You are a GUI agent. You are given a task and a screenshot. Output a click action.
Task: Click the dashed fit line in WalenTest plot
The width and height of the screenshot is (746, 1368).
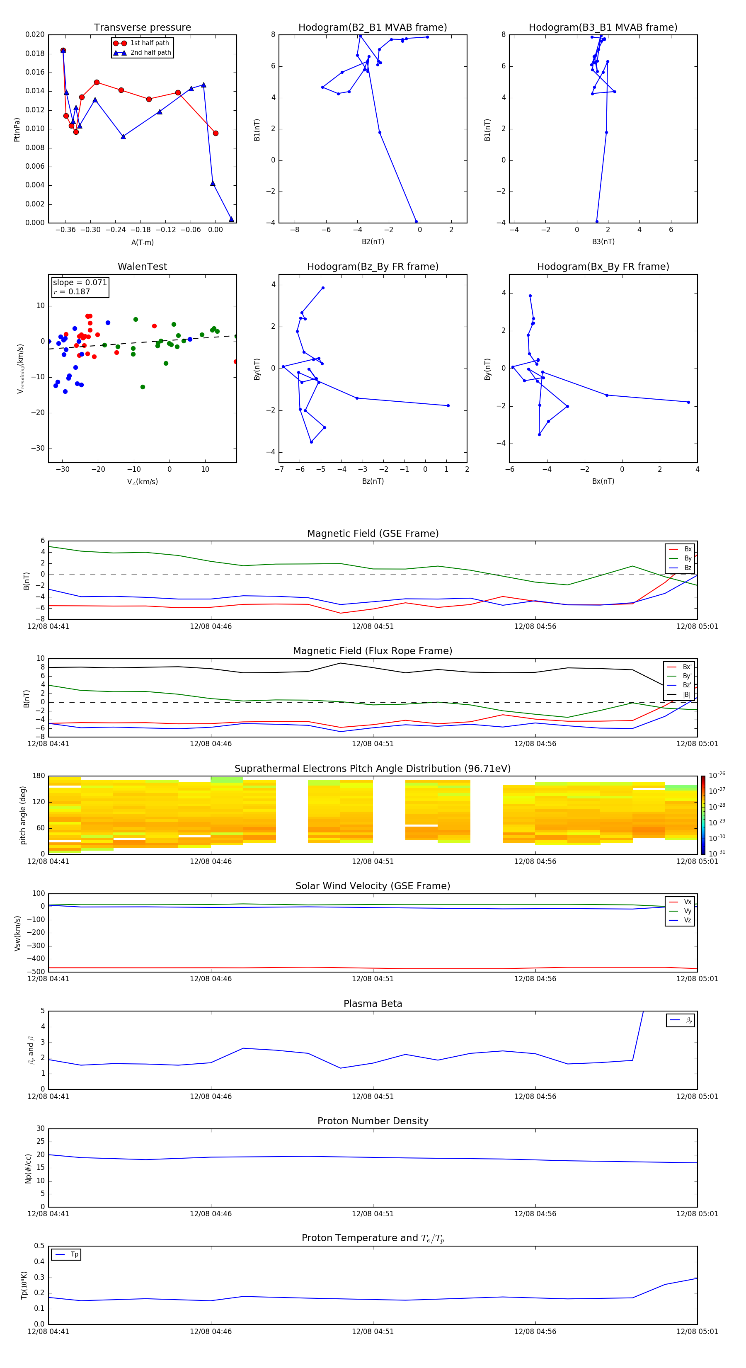(x=142, y=342)
